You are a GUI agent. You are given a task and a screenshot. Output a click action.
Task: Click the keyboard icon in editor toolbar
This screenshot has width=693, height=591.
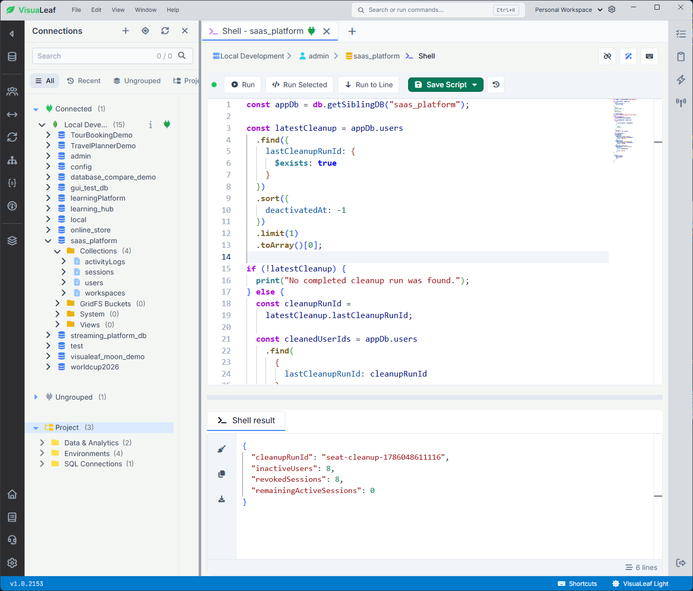point(649,56)
